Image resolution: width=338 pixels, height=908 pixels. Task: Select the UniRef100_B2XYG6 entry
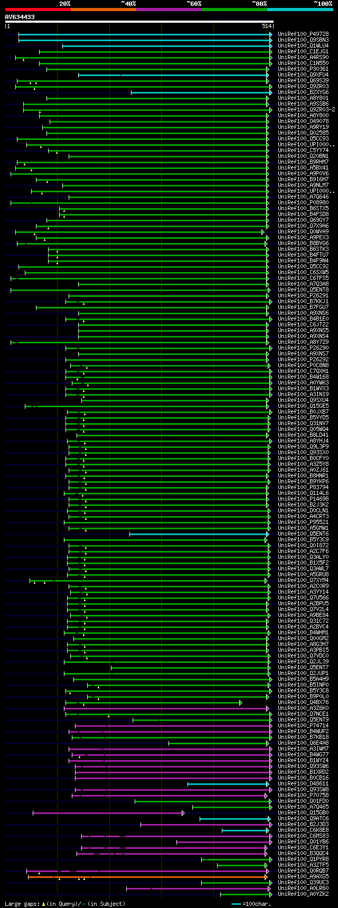(x=303, y=92)
